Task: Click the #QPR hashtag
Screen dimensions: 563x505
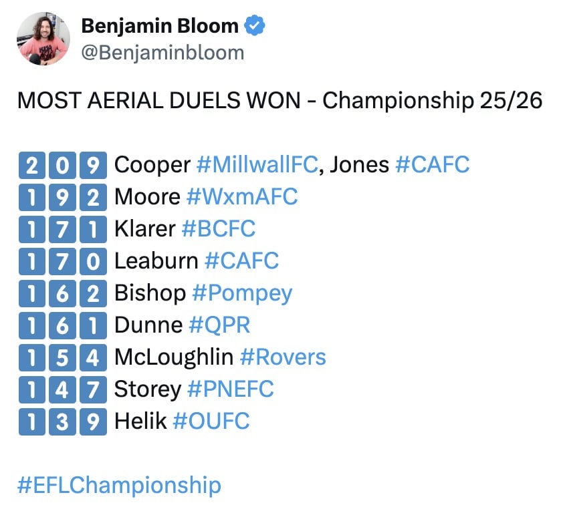Action: pyautogui.click(x=219, y=325)
